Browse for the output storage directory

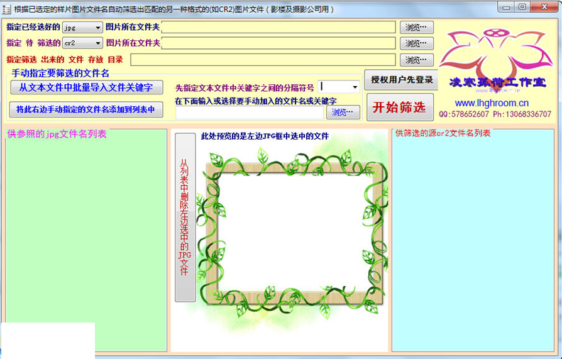(416, 60)
